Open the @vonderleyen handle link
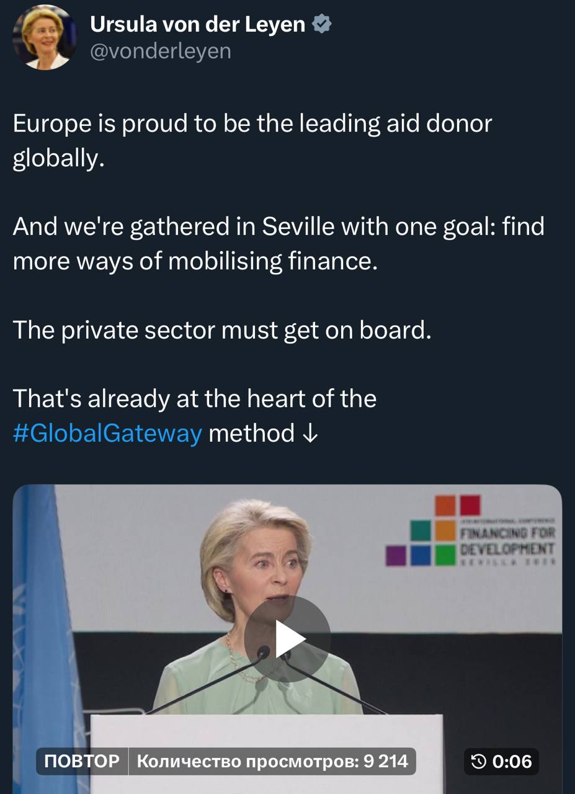This screenshot has height=794, width=575. click(x=161, y=51)
